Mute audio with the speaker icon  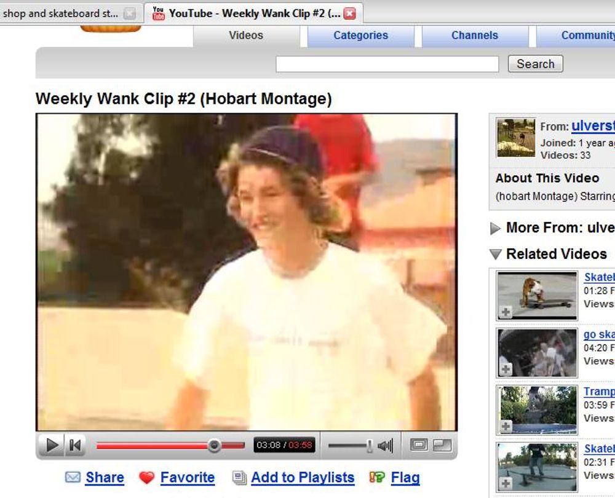385,445
